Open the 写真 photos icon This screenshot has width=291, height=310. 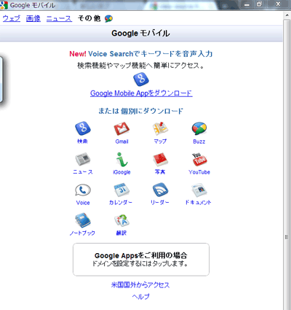coord(160,159)
